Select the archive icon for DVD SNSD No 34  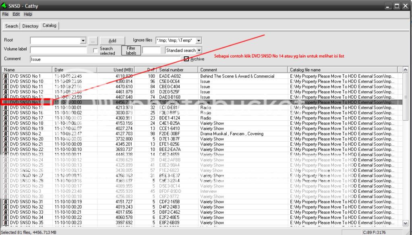pos(6,218)
